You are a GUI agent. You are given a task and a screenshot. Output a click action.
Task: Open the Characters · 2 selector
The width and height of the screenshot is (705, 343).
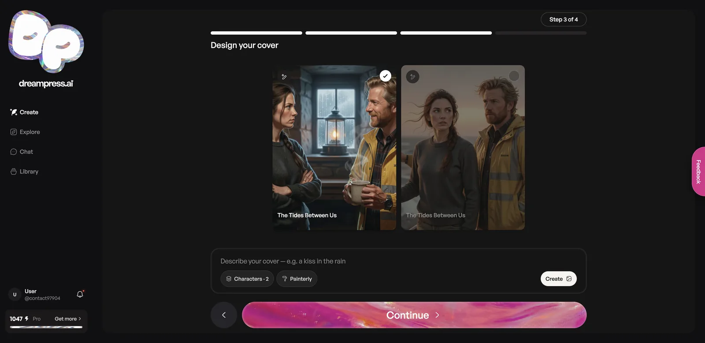point(247,279)
